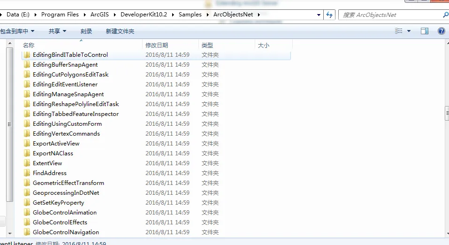Viewport: 449px width, 245px height.
Task: Open the 共享 dropdown menu
Action: coord(57,31)
